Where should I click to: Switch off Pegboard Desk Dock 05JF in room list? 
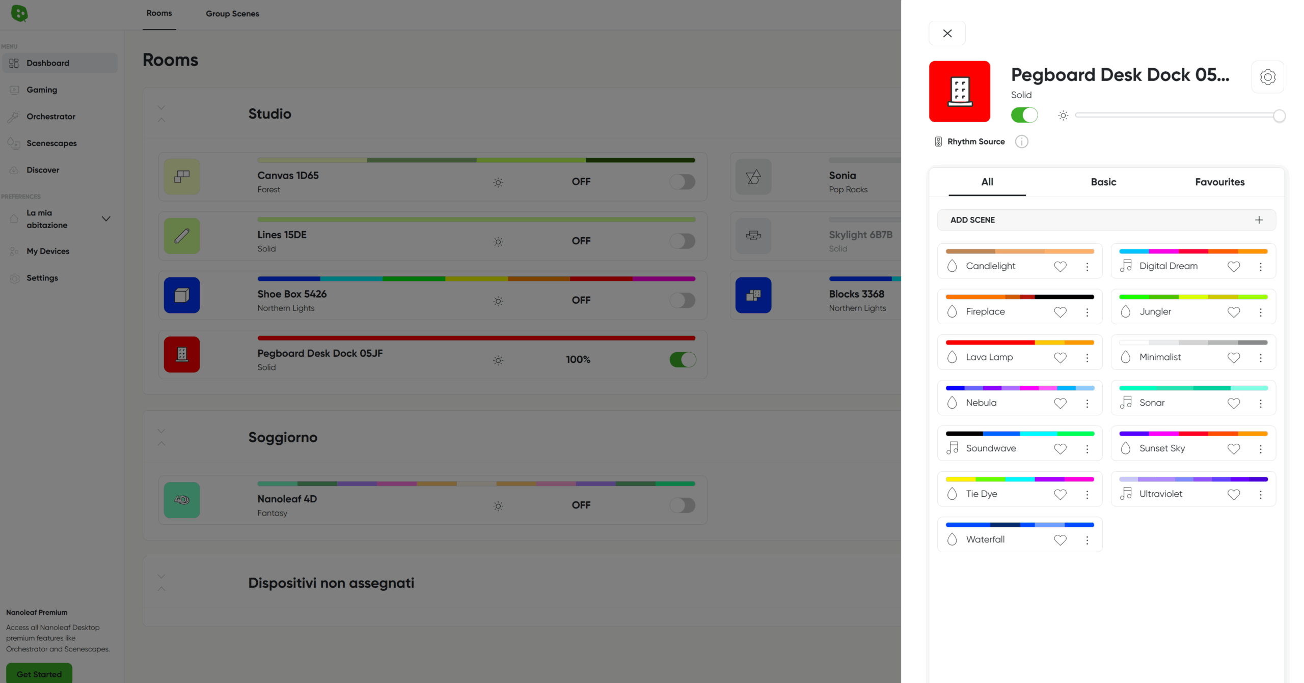pos(682,359)
